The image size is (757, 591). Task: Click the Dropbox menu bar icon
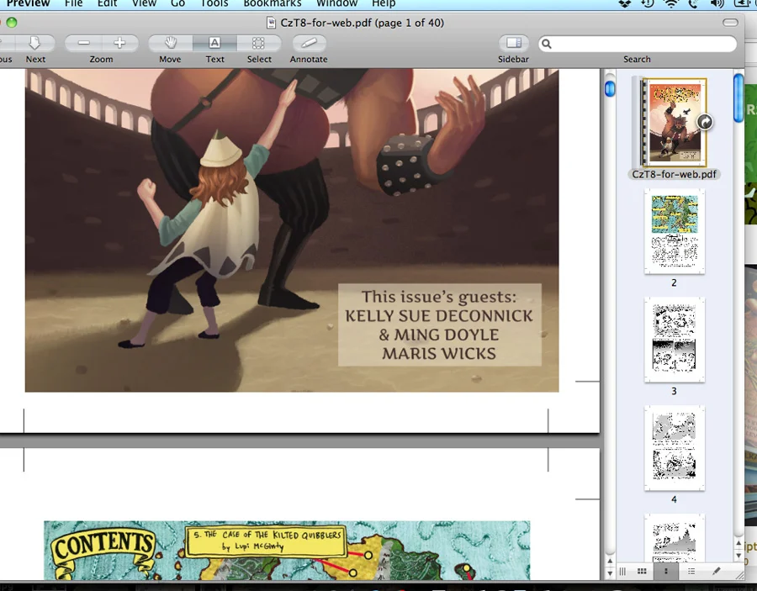625,4
